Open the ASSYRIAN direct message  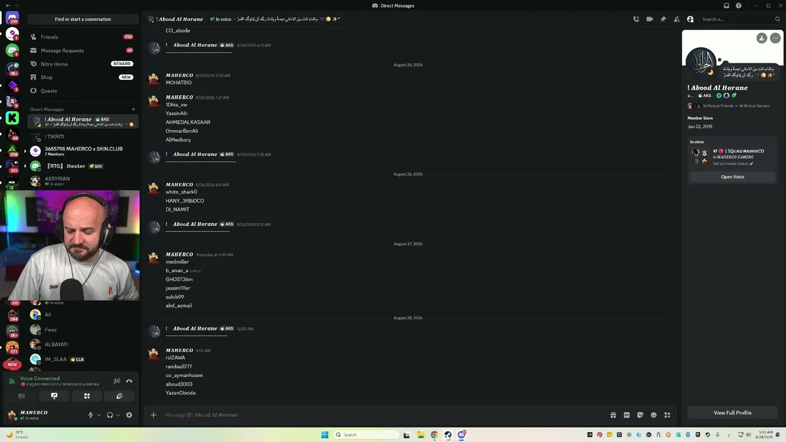83,180
